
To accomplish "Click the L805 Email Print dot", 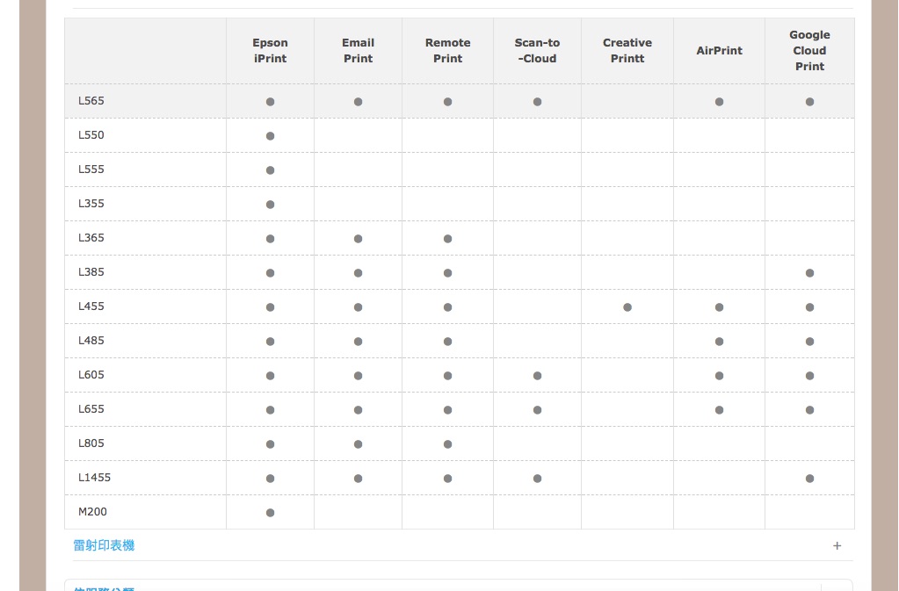I will coord(358,444).
